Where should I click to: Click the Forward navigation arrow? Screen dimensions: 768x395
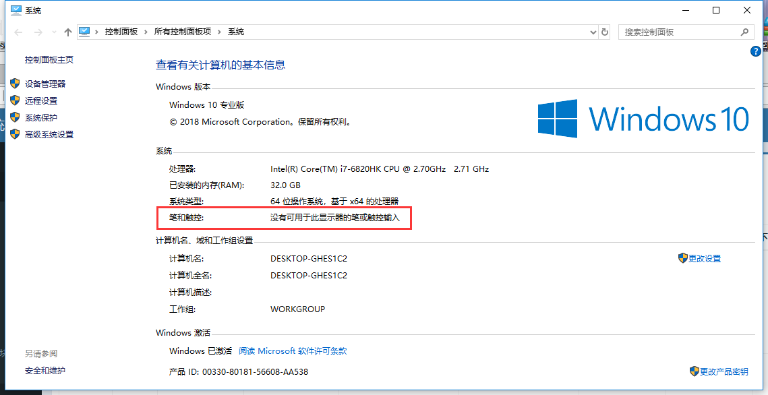[38, 32]
